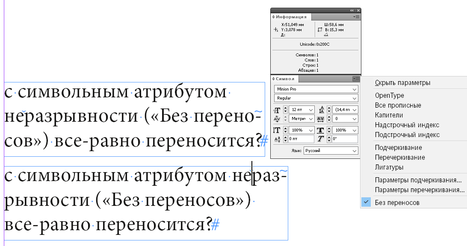Screen dimensions: 467x246
Task: Open the Regular font style dropdown
Action: click(316, 98)
